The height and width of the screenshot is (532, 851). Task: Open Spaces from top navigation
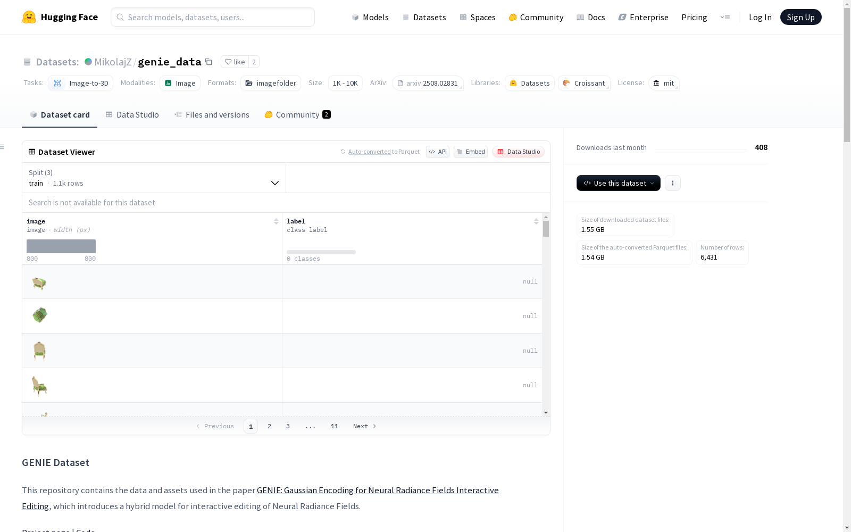pos(478,17)
